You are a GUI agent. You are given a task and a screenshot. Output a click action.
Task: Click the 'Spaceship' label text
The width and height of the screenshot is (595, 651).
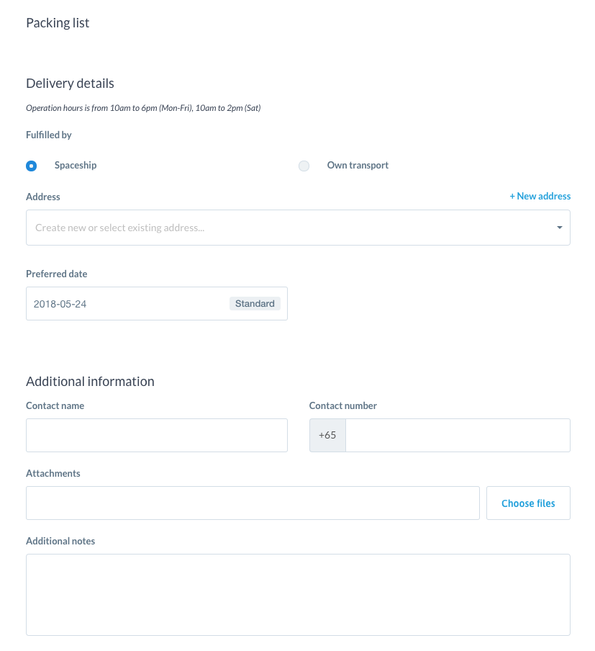(76, 166)
